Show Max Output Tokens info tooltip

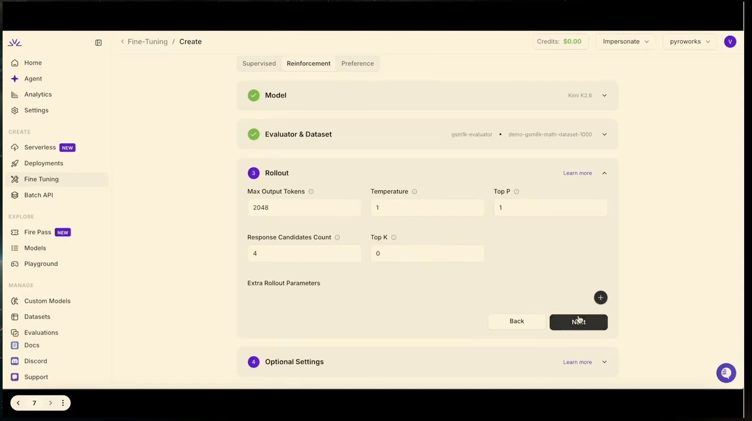[x=311, y=192]
